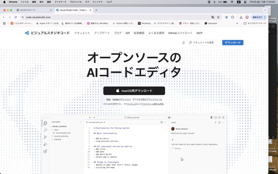Click the Wi-Fi icon in the menu bar
Image resolution: width=278 pixels, height=174 pixels.
click(x=232, y=2)
